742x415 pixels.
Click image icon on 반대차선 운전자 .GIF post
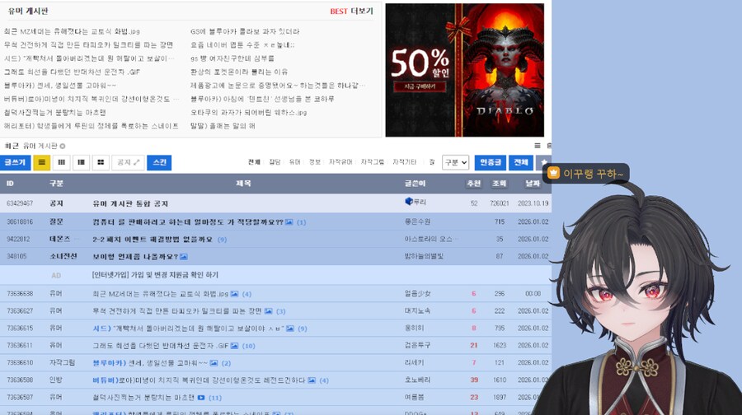coord(234,346)
